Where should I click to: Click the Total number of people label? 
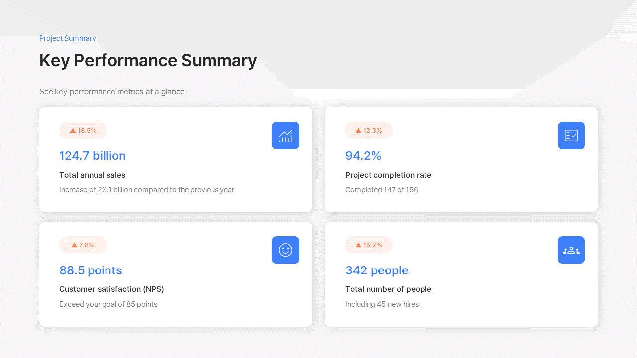(388, 289)
